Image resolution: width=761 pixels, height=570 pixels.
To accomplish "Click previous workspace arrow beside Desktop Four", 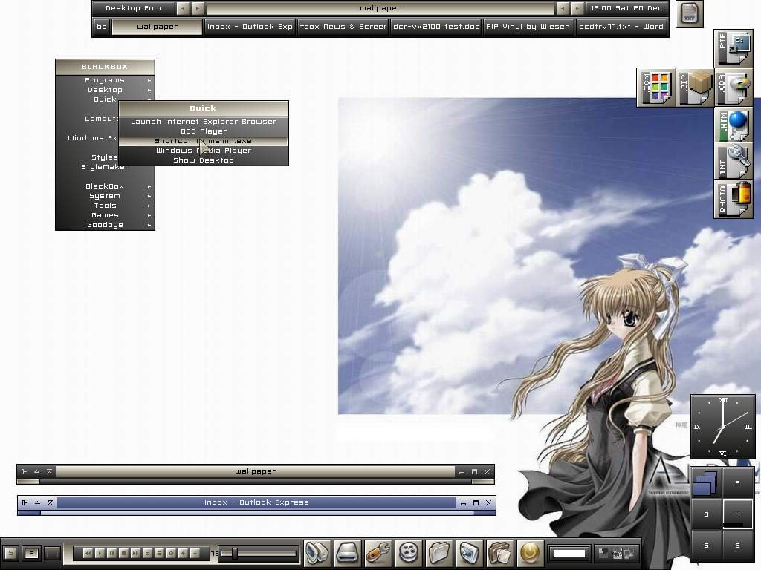I will [x=183, y=8].
